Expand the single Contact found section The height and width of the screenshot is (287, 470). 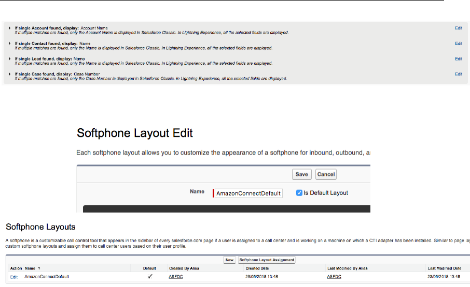click(x=10, y=43)
